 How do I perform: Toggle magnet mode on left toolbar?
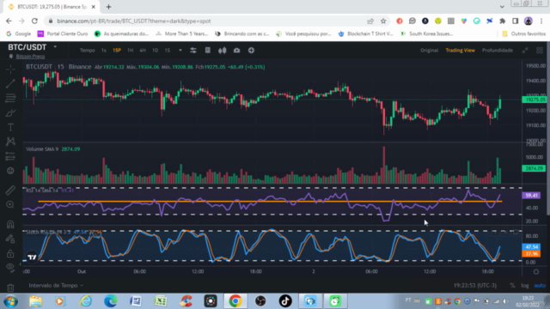tap(10, 224)
